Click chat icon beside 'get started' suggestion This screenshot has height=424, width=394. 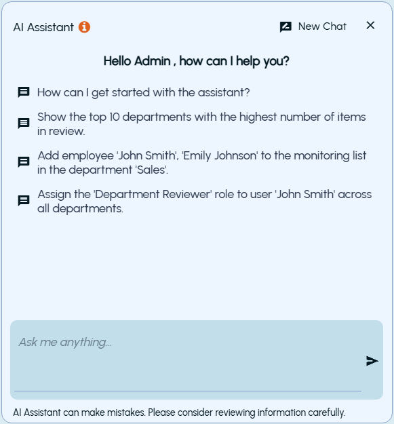[24, 92]
